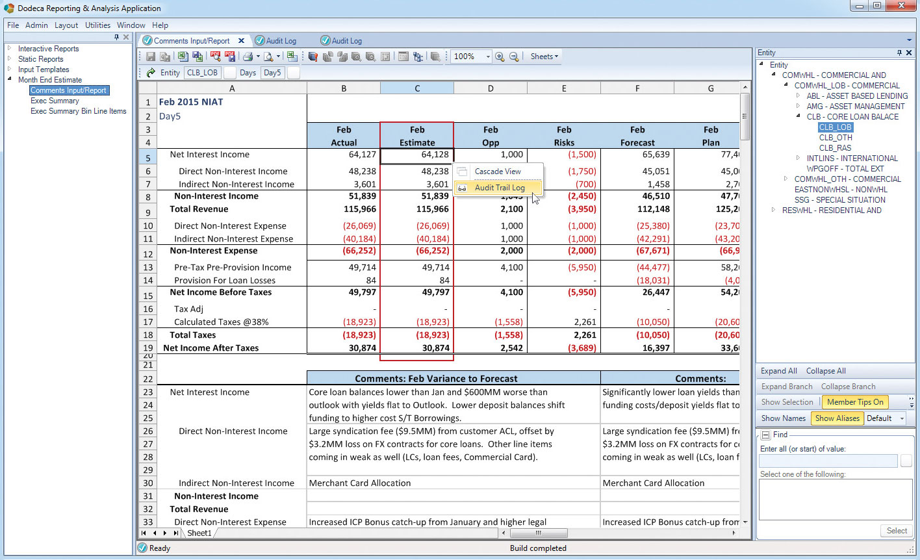The width and height of the screenshot is (920, 560).
Task: Click the Find icon in the Find panel
Action: click(x=765, y=435)
